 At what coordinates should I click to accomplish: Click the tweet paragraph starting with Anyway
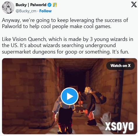65,23
